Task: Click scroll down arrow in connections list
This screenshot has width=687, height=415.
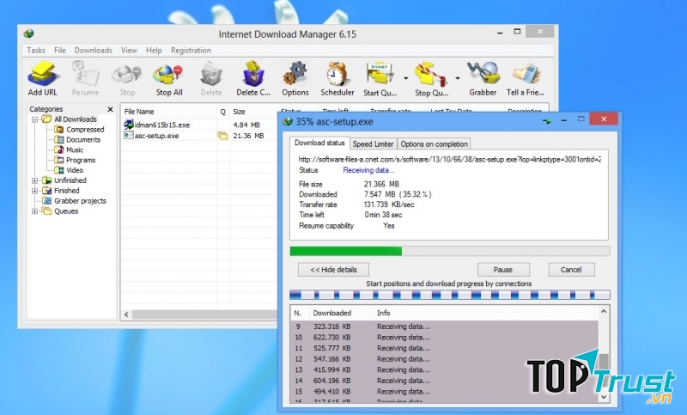Action: [604, 397]
